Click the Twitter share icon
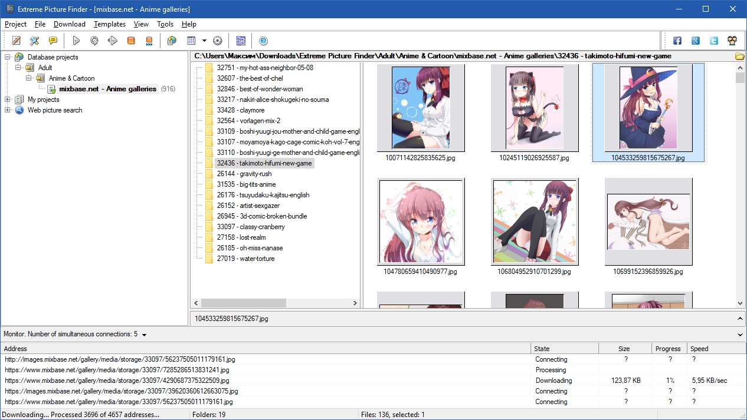This screenshot has height=420, width=747. coord(714,41)
